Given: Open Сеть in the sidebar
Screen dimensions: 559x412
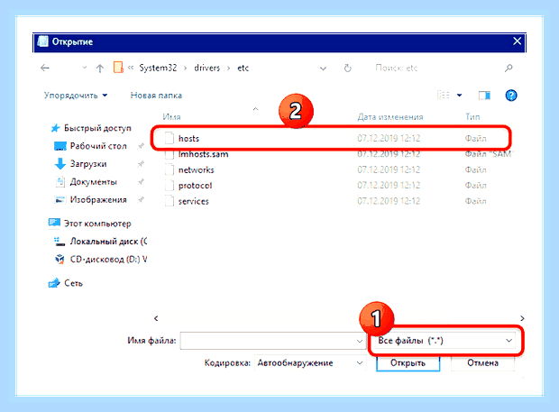Looking at the screenshot, I should pos(65,283).
